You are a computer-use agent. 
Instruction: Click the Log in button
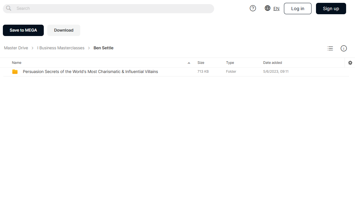(298, 9)
